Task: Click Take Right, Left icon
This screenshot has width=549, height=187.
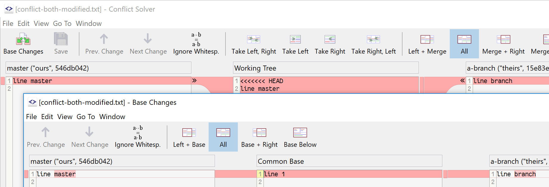Action: (x=373, y=39)
